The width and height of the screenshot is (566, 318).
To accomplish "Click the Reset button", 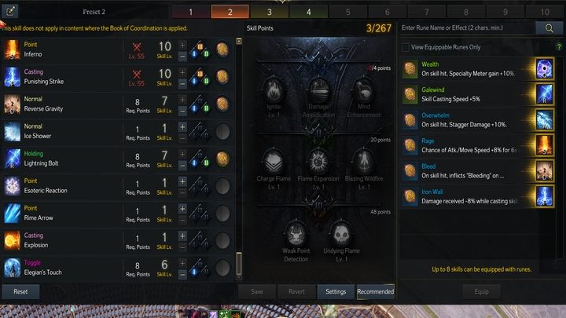I will (x=20, y=291).
